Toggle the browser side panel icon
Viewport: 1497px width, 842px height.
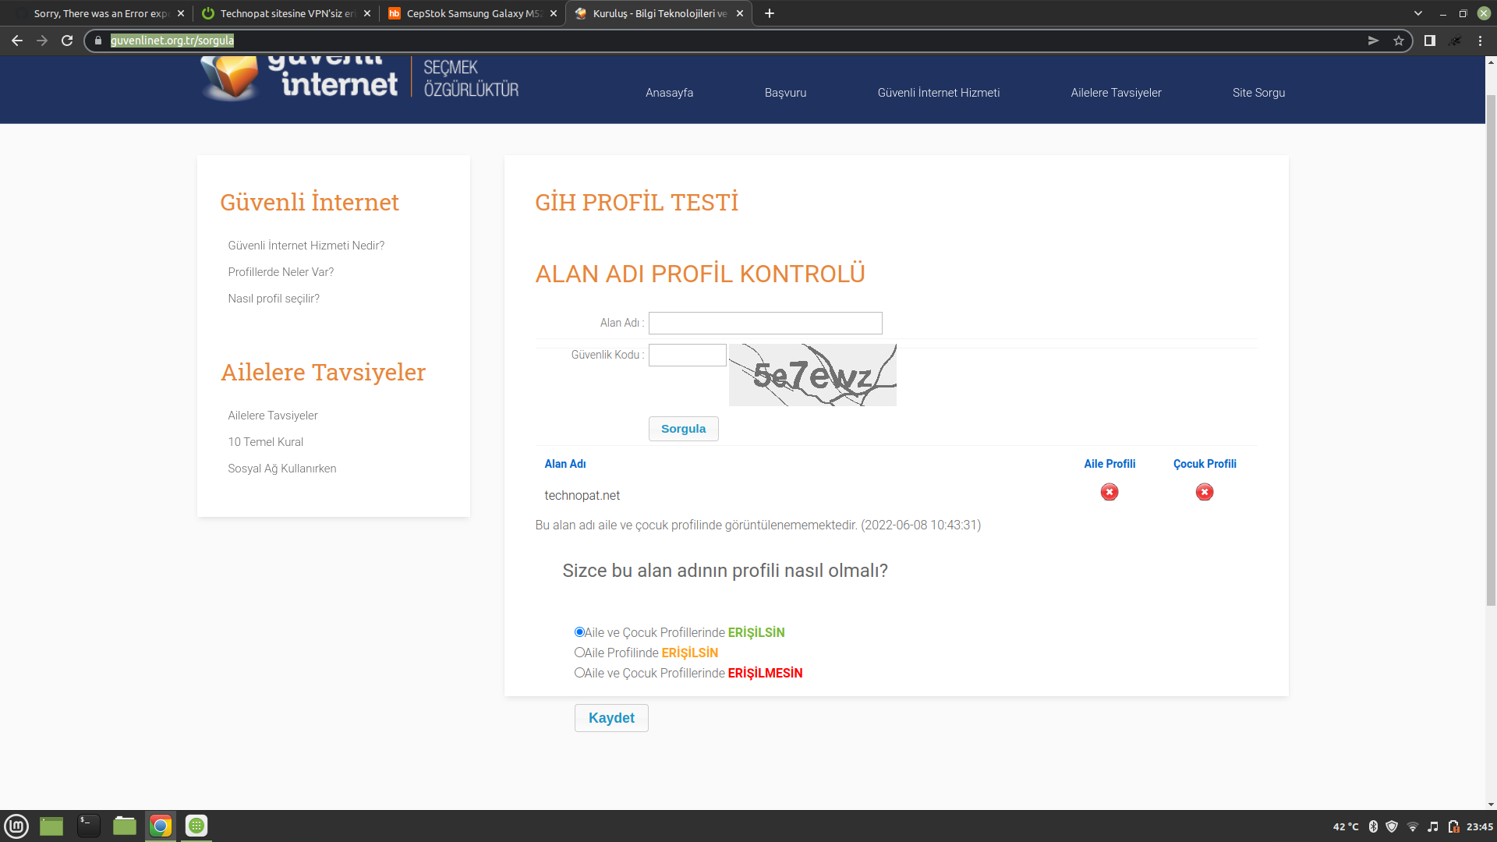point(1429,41)
